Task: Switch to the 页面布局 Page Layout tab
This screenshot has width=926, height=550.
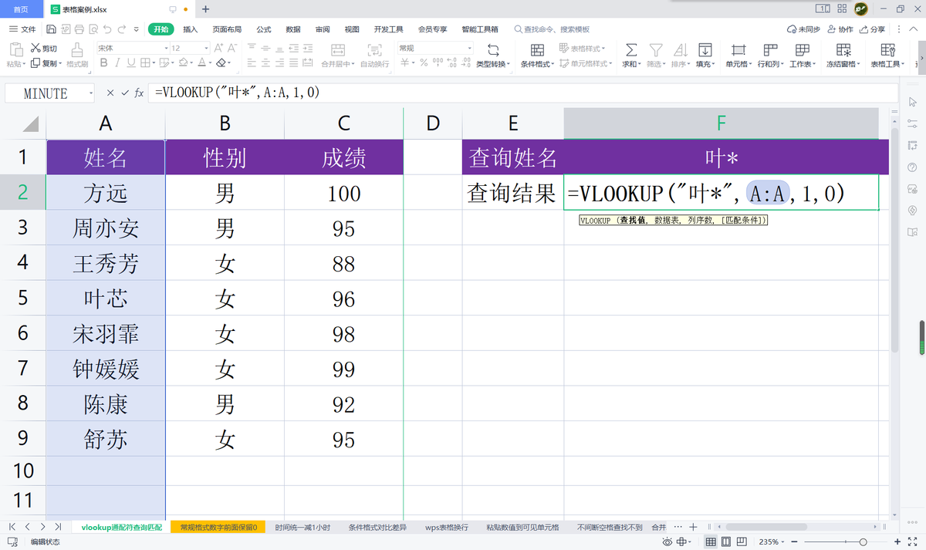Action: (227, 29)
